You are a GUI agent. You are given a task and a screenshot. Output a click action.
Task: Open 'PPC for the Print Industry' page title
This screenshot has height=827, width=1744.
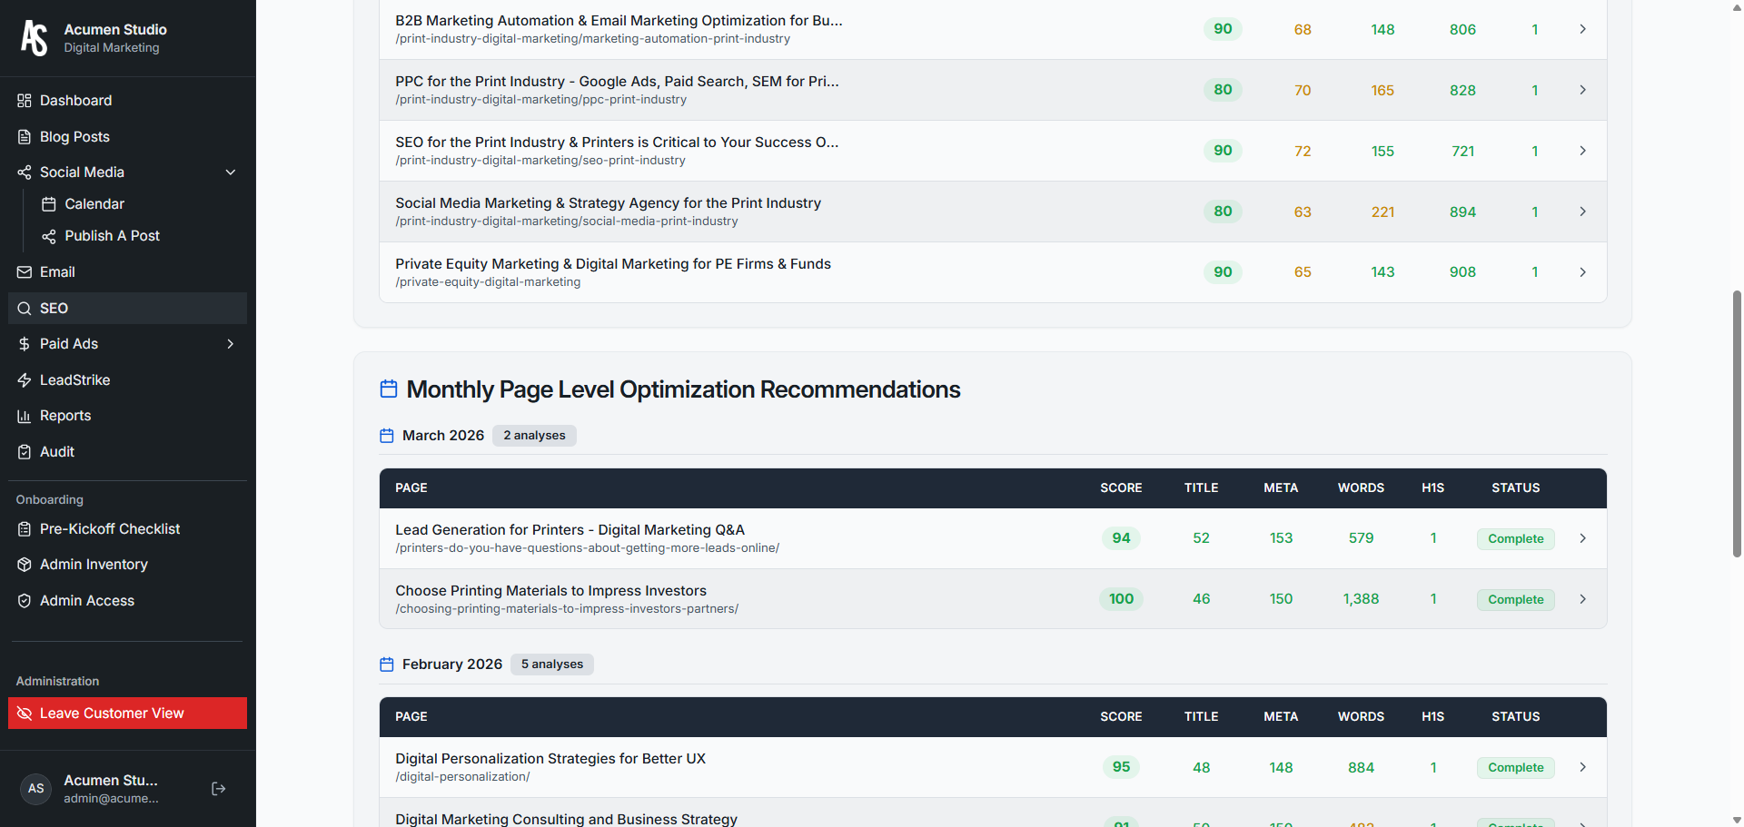click(617, 82)
